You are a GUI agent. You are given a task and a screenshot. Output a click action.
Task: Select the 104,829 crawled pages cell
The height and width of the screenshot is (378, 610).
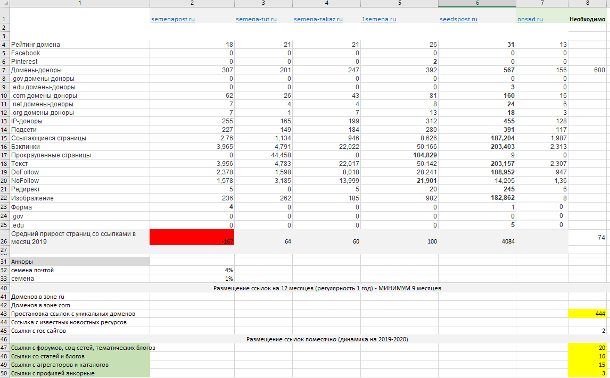pos(399,155)
